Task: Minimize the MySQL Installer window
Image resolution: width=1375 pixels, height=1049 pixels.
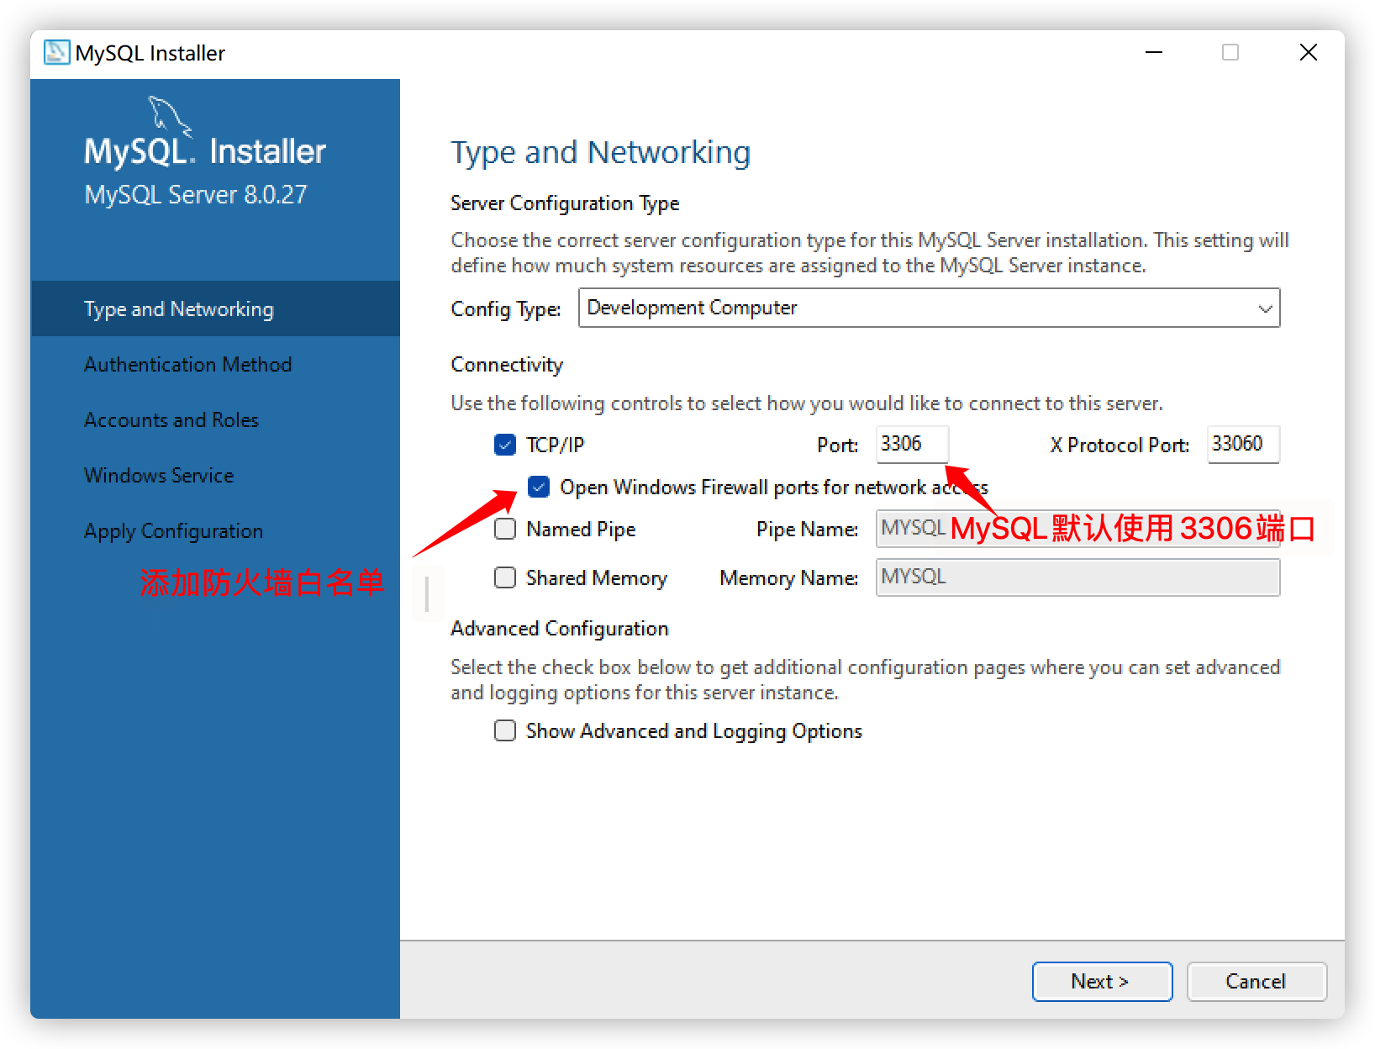Action: pyautogui.click(x=1154, y=52)
